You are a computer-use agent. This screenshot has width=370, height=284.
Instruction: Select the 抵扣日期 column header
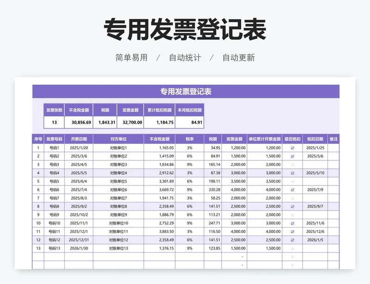pos(315,139)
